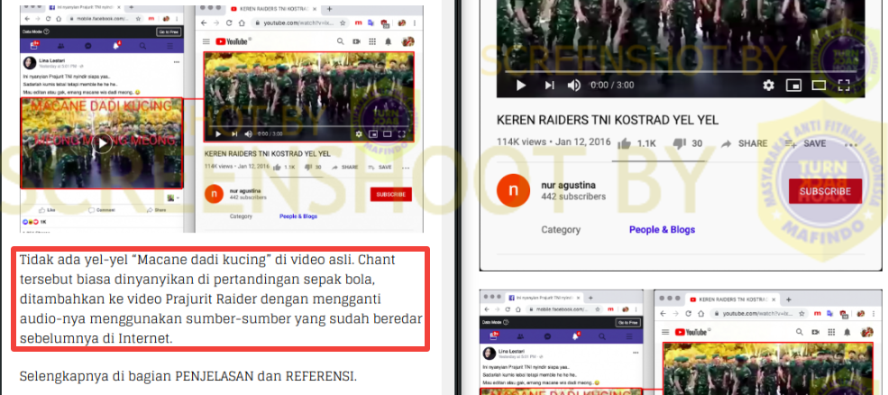Click YouTube create video camera in upper-left image

[x=356, y=41]
